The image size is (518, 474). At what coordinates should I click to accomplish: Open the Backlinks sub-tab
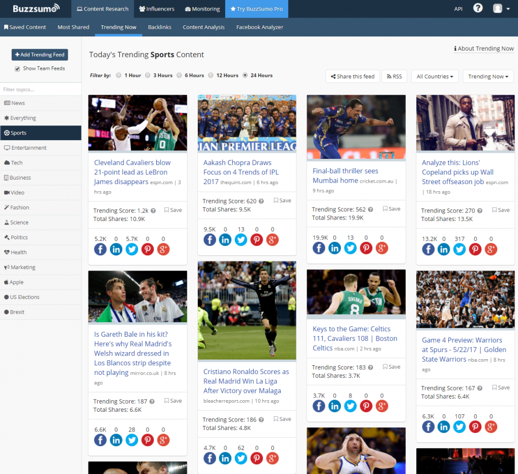(x=159, y=27)
